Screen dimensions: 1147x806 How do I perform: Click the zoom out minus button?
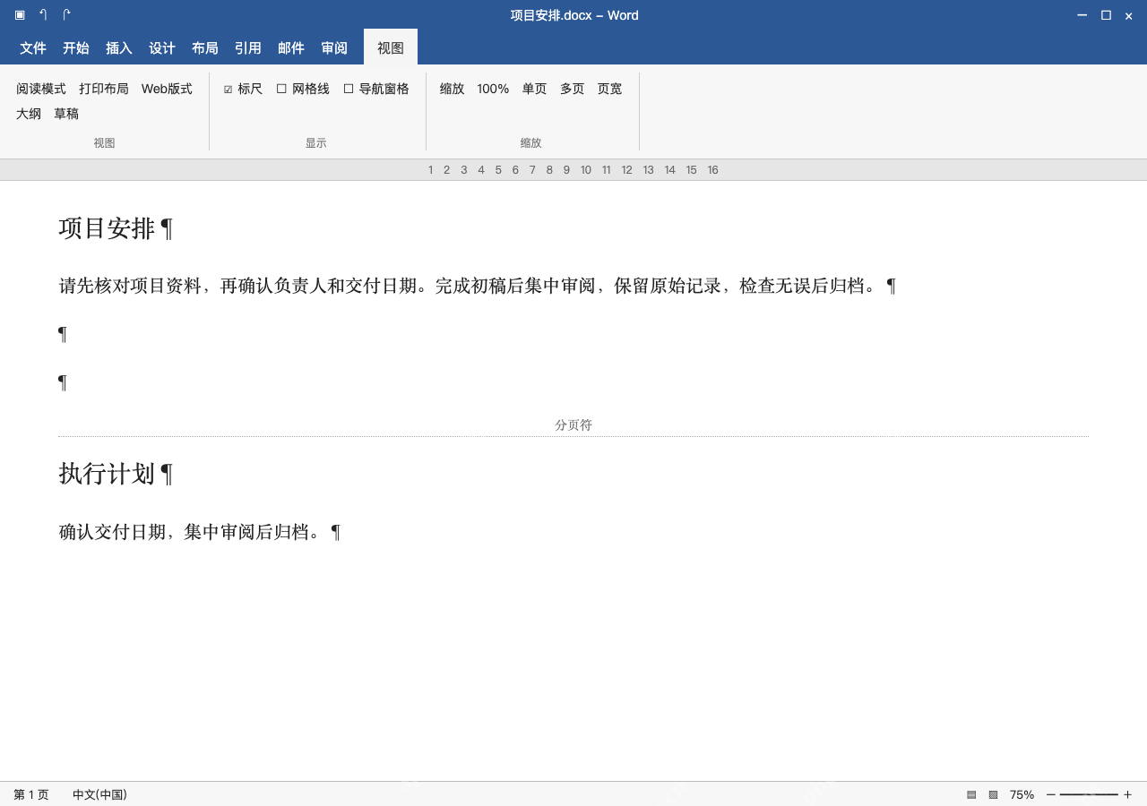[1050, 794]
